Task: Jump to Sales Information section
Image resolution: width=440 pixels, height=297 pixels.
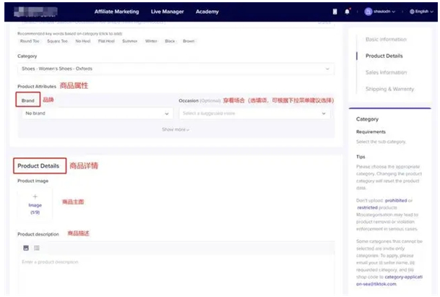Action: pos(386,72)
